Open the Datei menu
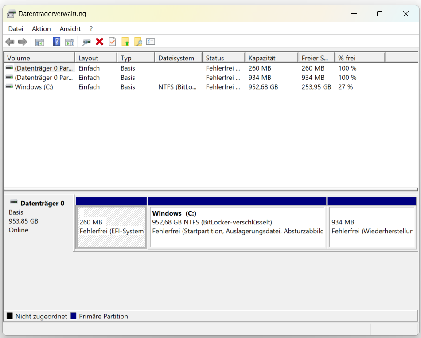 coord(16,29)
